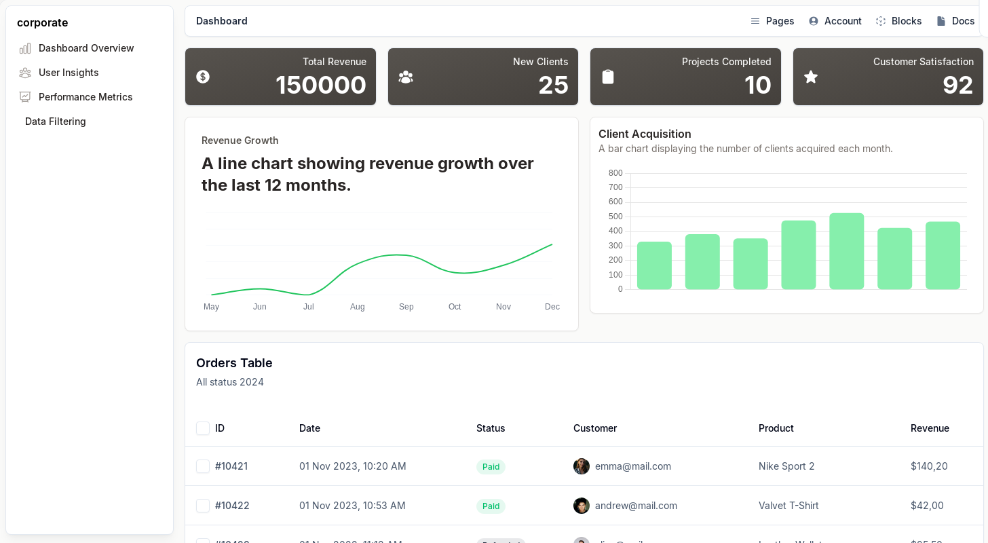Click the users icon on New Clients
The width and height of the screenshot is (988, 543).
pos(406,77)
